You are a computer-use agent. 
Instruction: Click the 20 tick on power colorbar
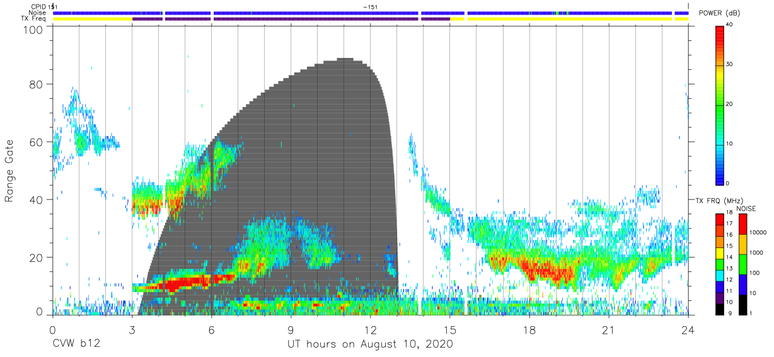tap(731, 104)
